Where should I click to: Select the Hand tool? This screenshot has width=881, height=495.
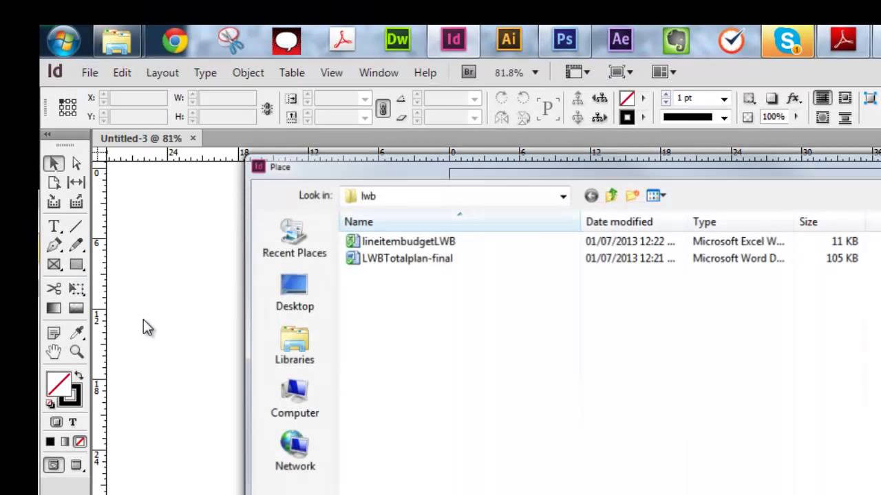tap(54, 352)
